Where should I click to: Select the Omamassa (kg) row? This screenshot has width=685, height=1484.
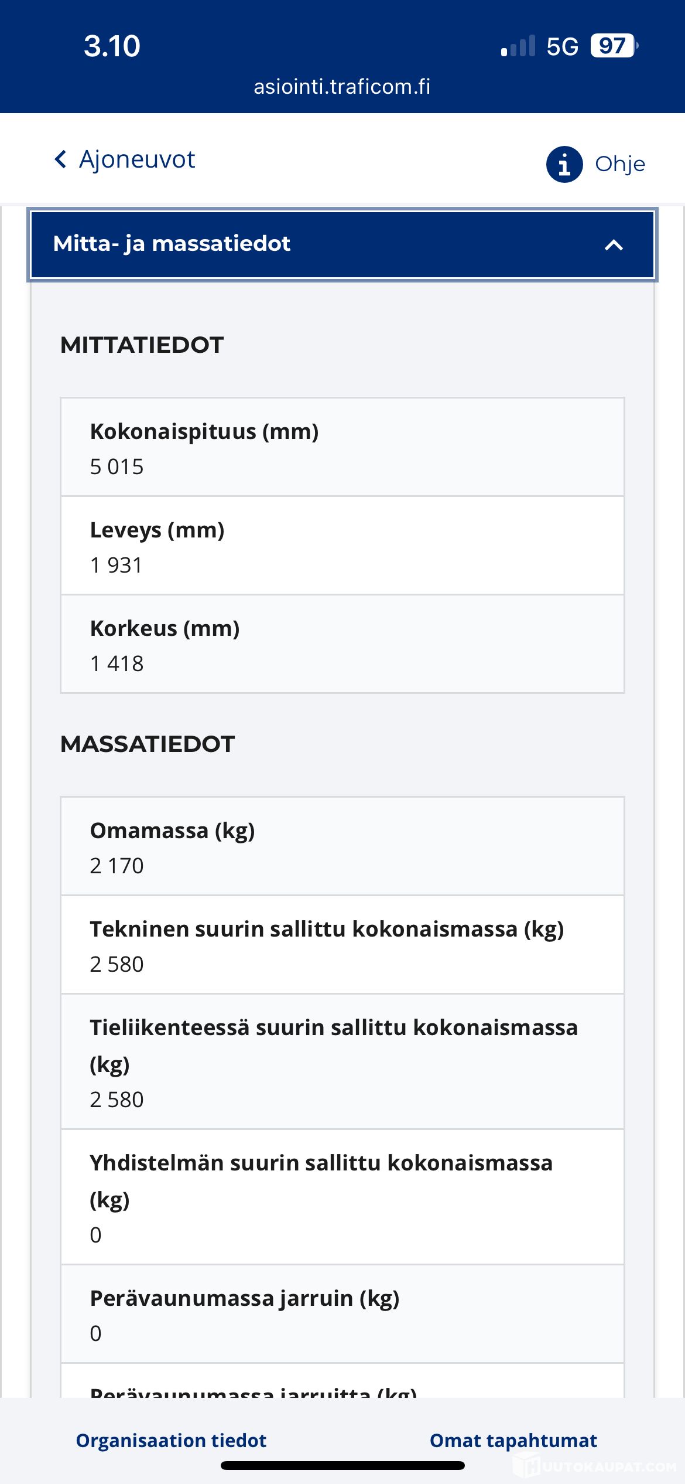[342, 847]
